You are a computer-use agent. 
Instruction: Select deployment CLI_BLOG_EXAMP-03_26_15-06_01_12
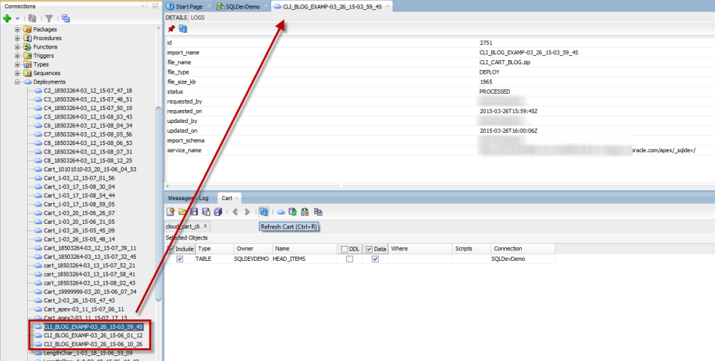pyautogui.click(x=93, y=335)
